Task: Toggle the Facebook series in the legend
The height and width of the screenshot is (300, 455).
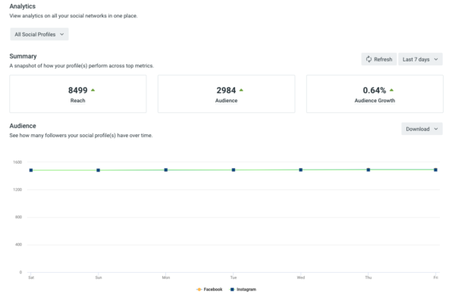Action: coord(209,289)
